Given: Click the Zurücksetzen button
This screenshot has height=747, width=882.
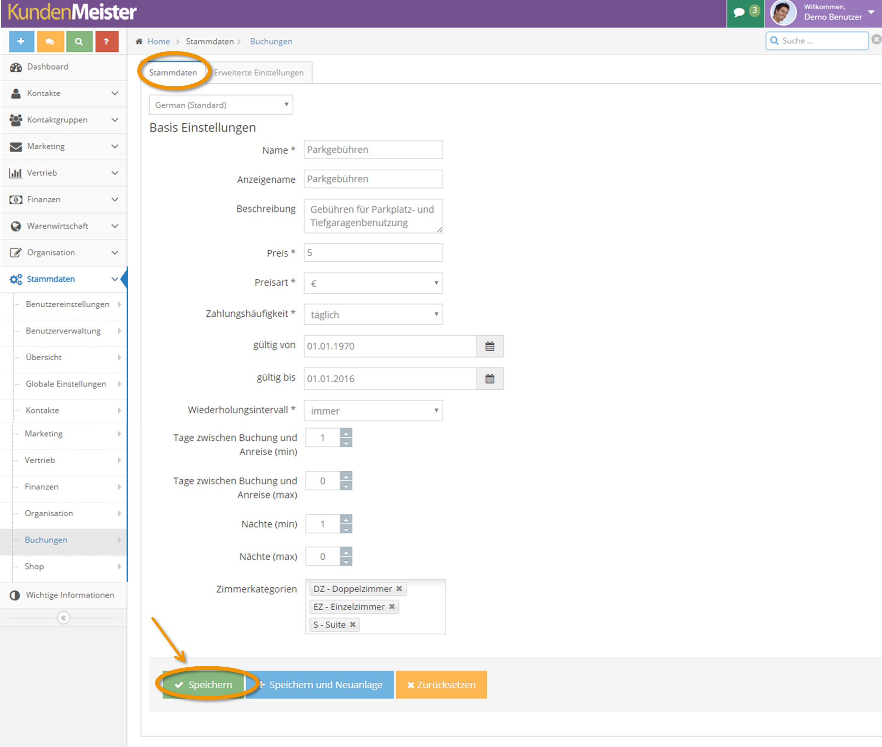Looking at the screenshot, I should [x=441, y=685].
